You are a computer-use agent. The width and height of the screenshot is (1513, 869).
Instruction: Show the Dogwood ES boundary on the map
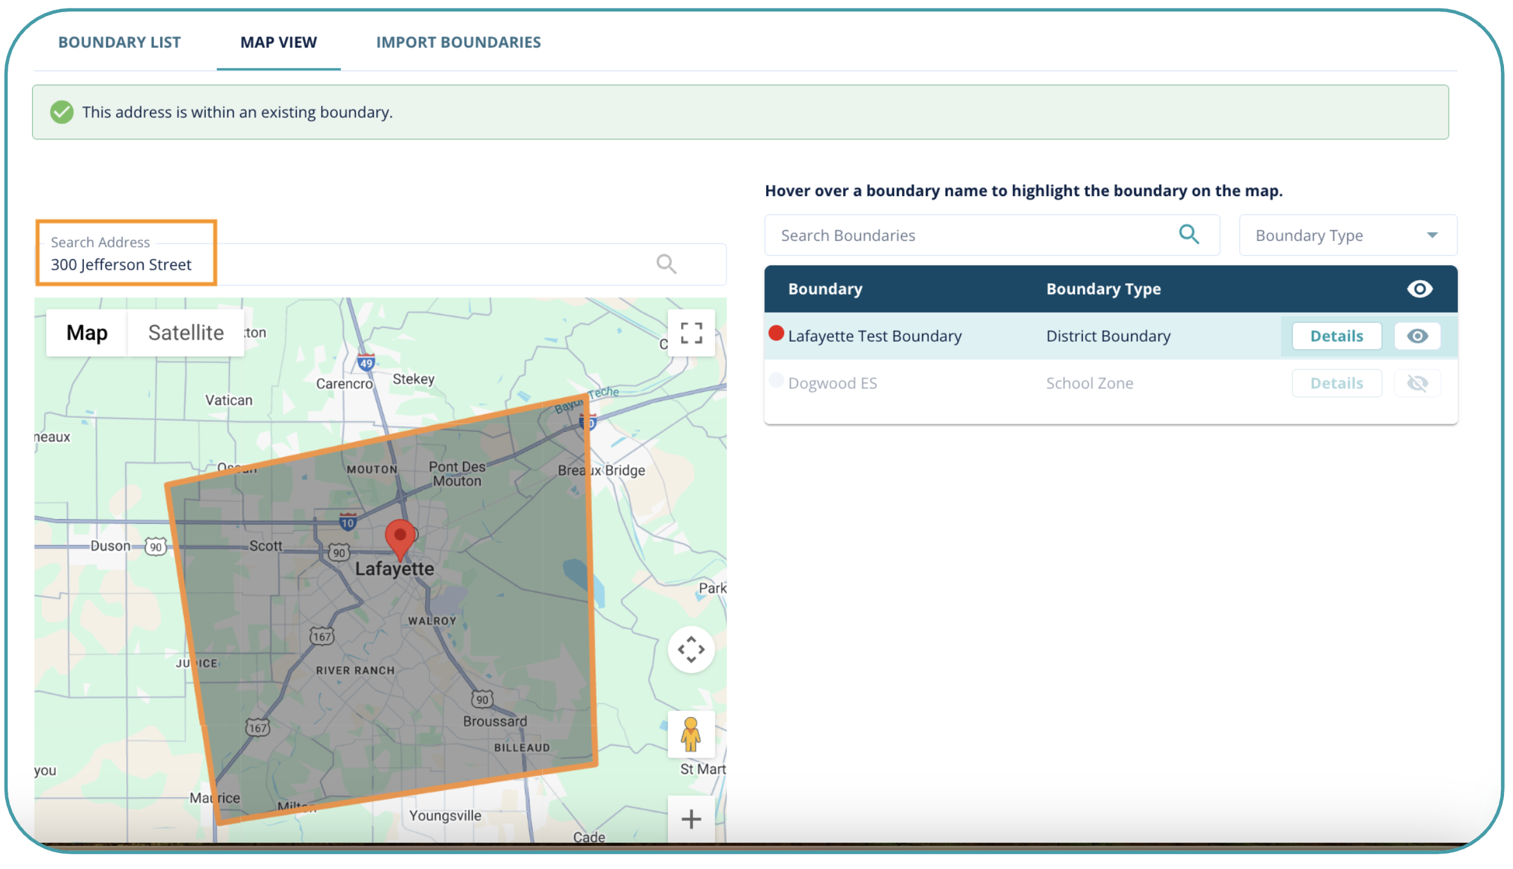[x=1417, y=383]
